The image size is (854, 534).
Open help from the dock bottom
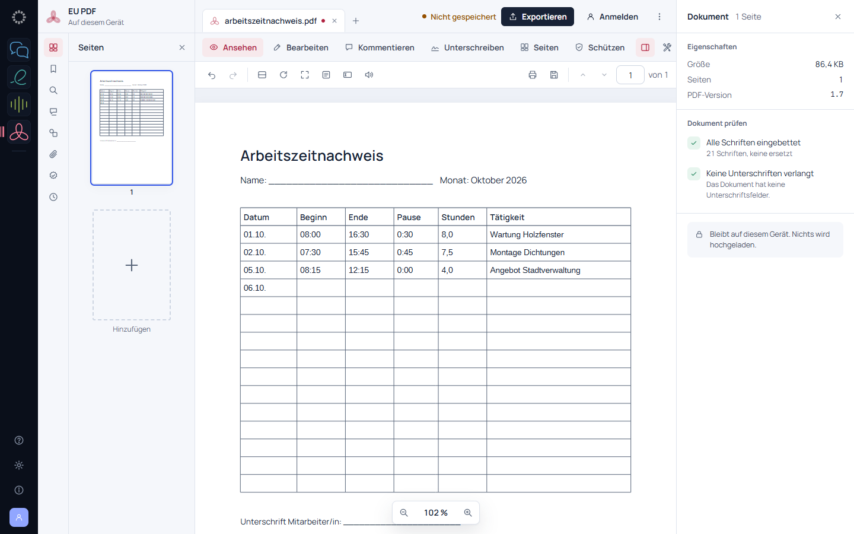19,440
